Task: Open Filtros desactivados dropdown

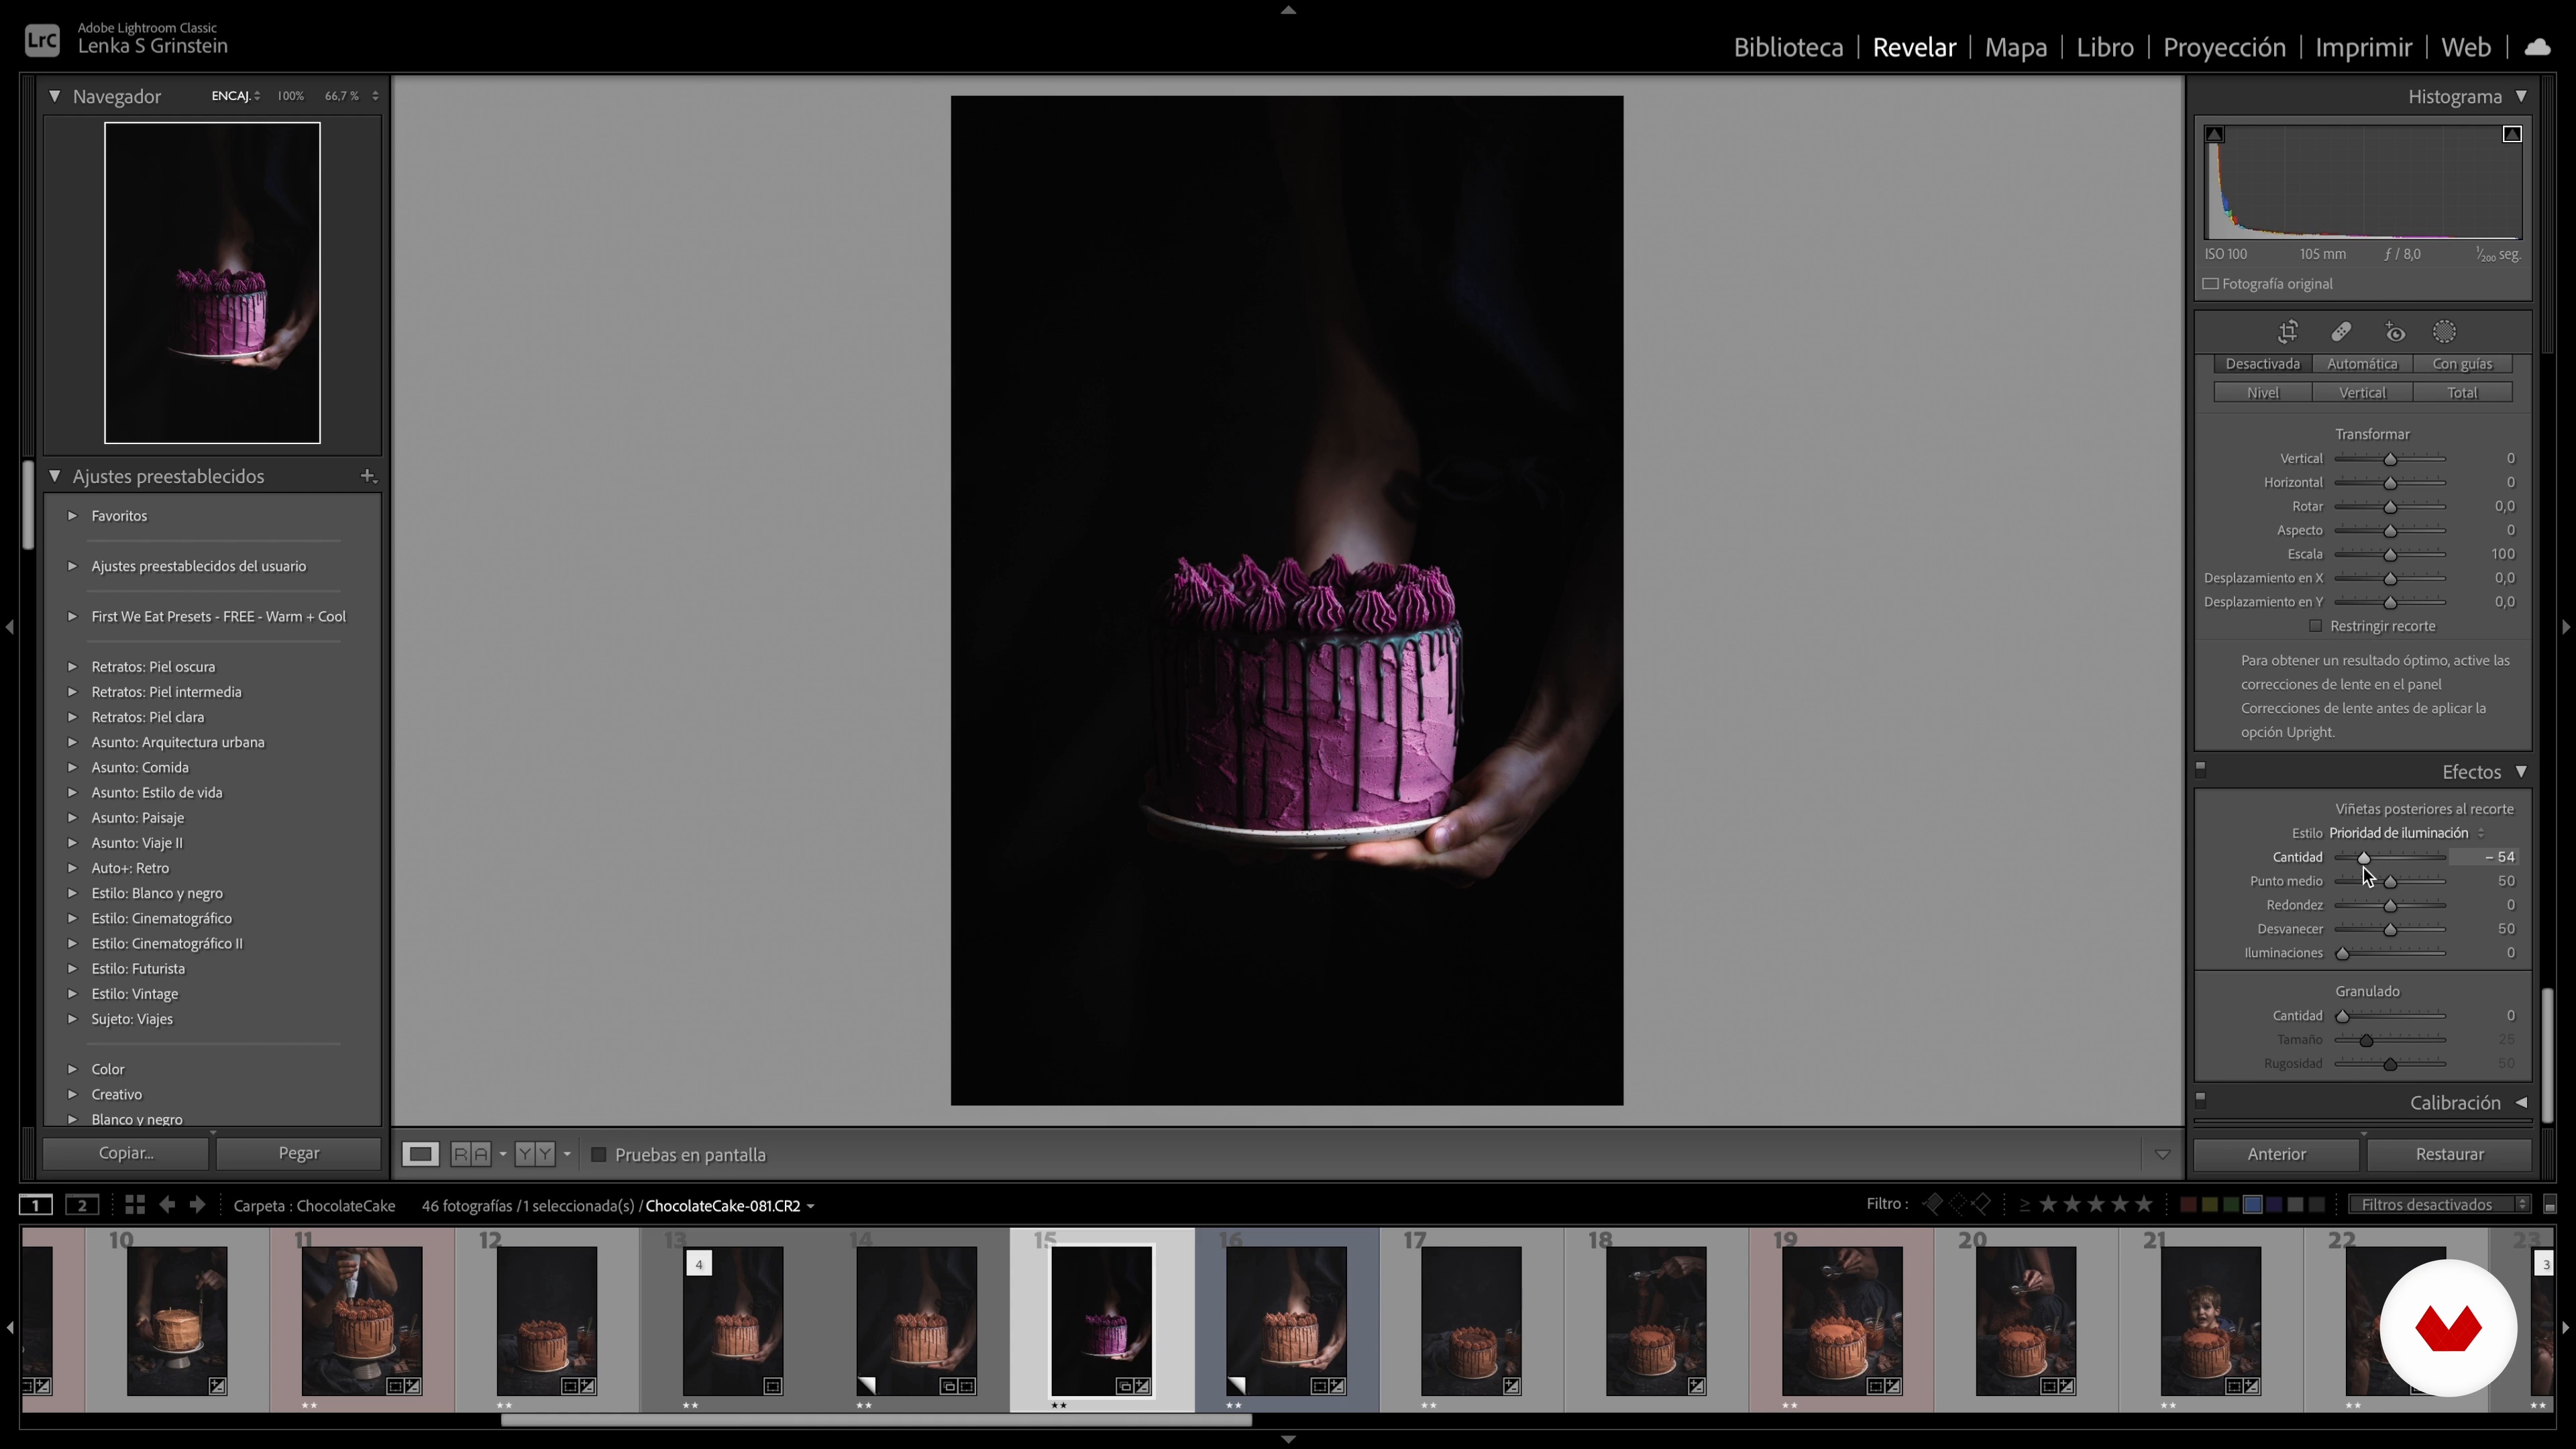Action: (2439, 1205)
